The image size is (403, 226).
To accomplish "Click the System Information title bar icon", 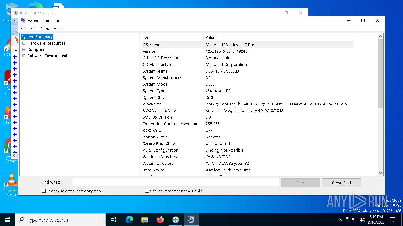I will [23, 20].
